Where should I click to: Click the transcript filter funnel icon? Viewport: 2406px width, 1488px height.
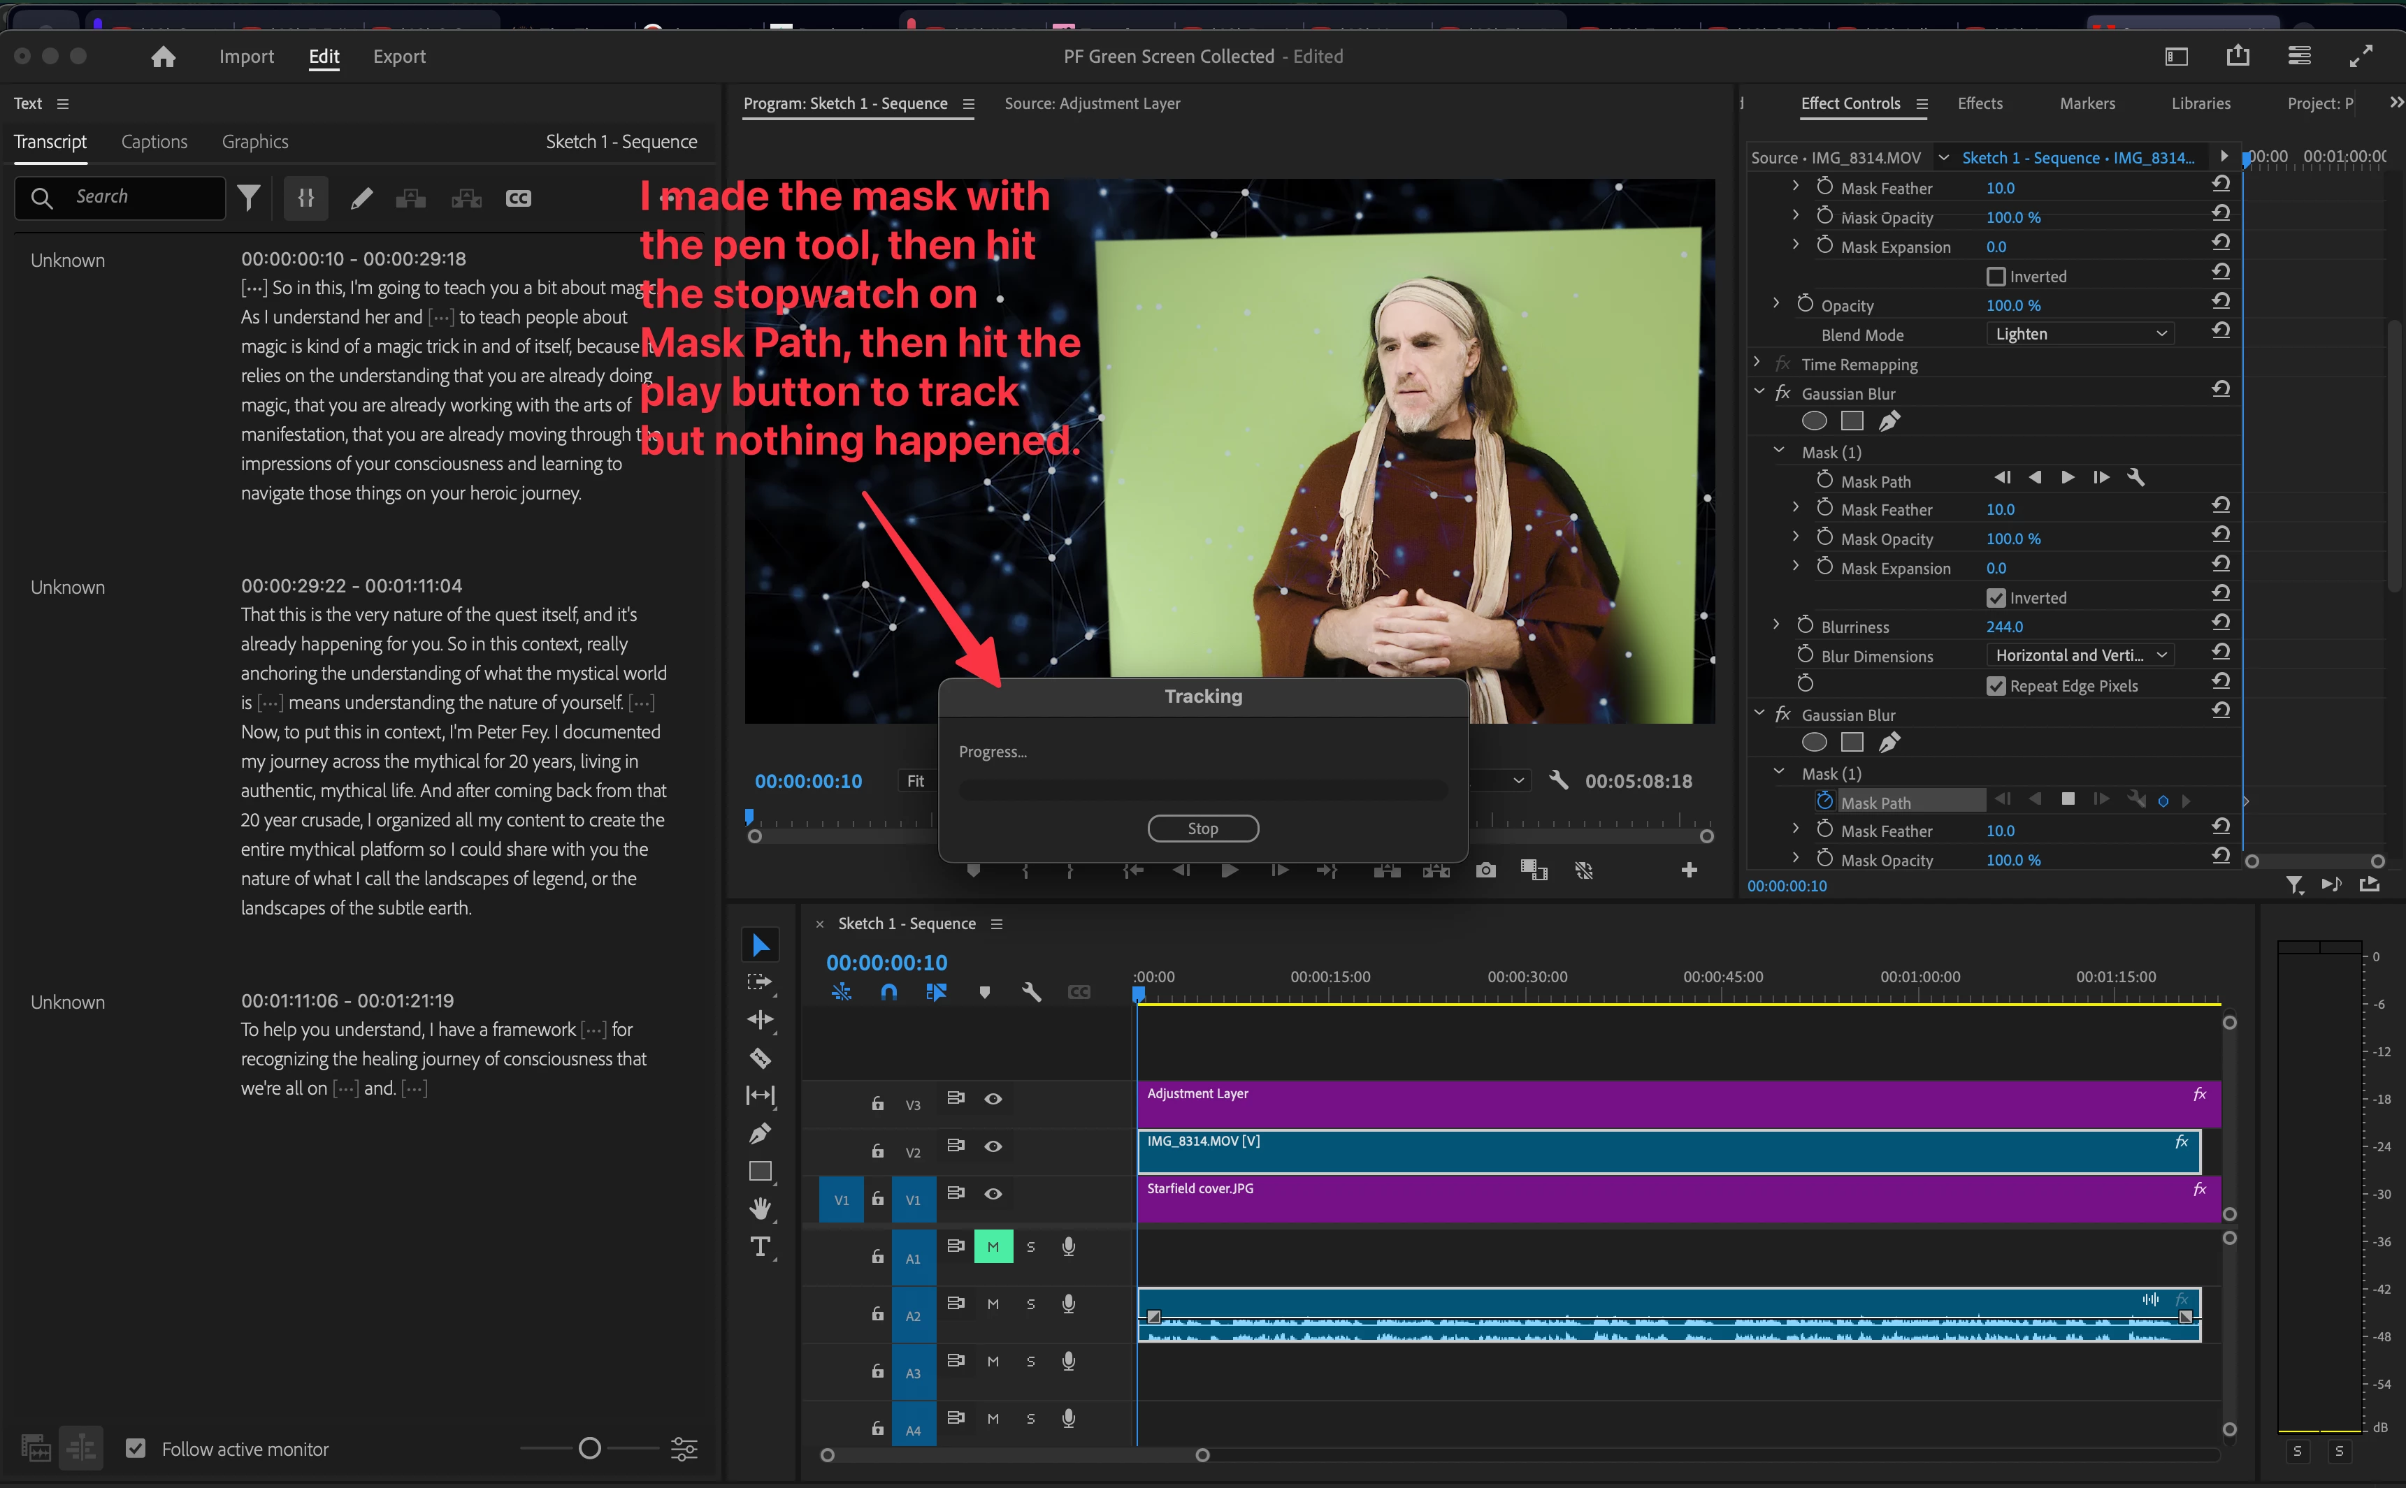249,198
